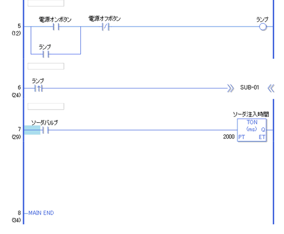This screenshot has width=284, height=234.
Task: Select rung number 6
Action: 19,87
